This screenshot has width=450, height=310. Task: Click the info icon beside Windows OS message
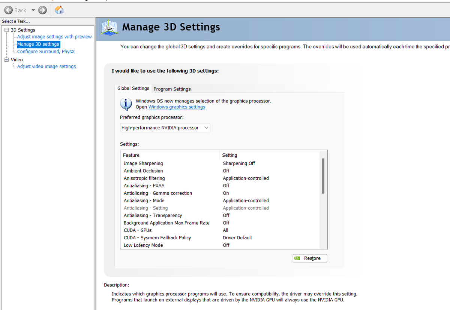(x=126, y=104)
